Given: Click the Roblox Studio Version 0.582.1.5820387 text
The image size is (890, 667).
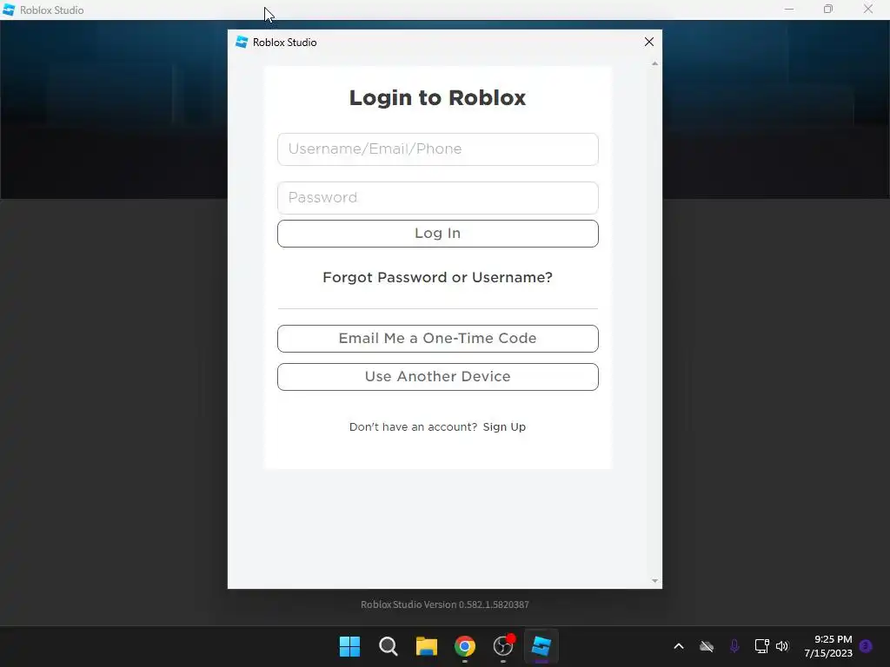Looking at the screenshot, I should pos(445,604).
